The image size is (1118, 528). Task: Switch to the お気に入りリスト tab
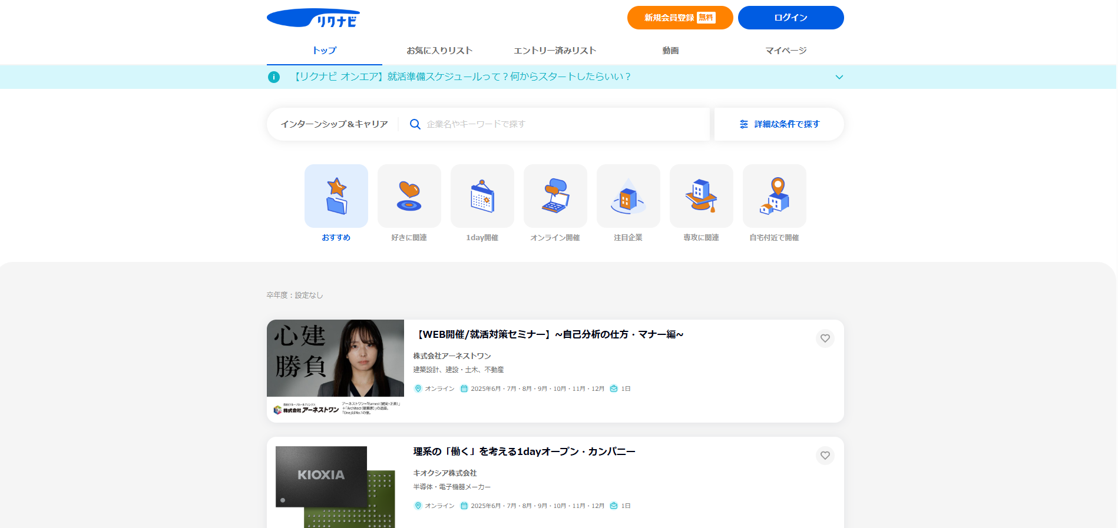click(x=439, y=51)
